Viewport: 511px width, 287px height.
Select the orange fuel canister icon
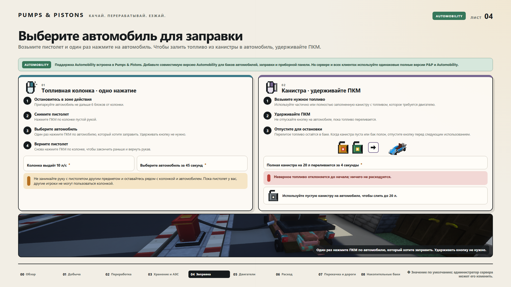pos(343,147)
